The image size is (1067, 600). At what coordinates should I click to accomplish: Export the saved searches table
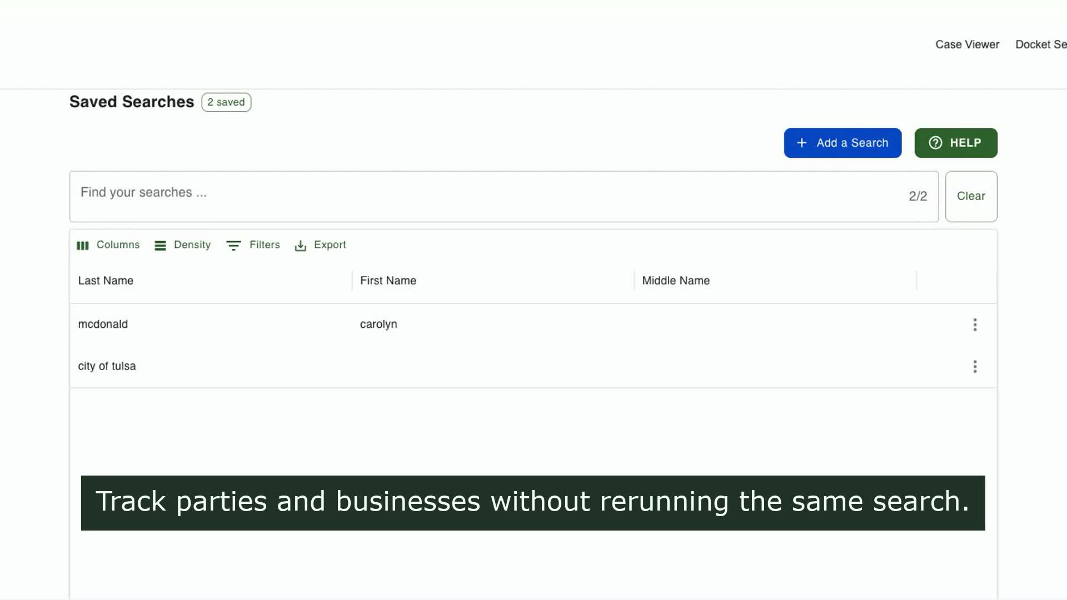pyautogui.click(x=320, y=245)
